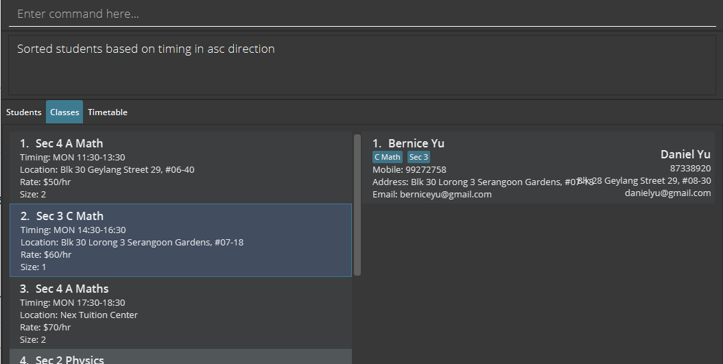Viewport: 723px width, 364px height.
Task: Click the command input field
Action: coord(362,14)
